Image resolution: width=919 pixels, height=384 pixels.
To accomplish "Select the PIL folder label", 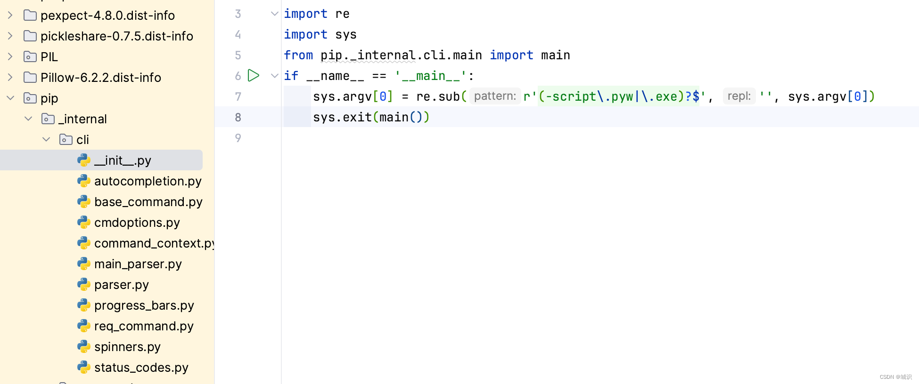I will click(x=49, y=57).
